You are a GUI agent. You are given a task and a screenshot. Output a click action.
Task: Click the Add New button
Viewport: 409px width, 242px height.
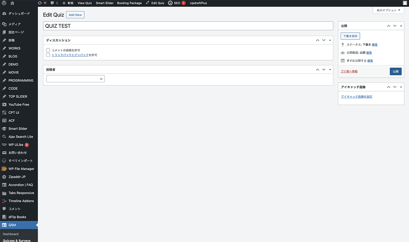pos(75,15)
